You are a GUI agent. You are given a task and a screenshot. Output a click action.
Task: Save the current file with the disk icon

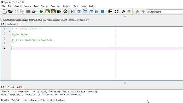[16, 11]
